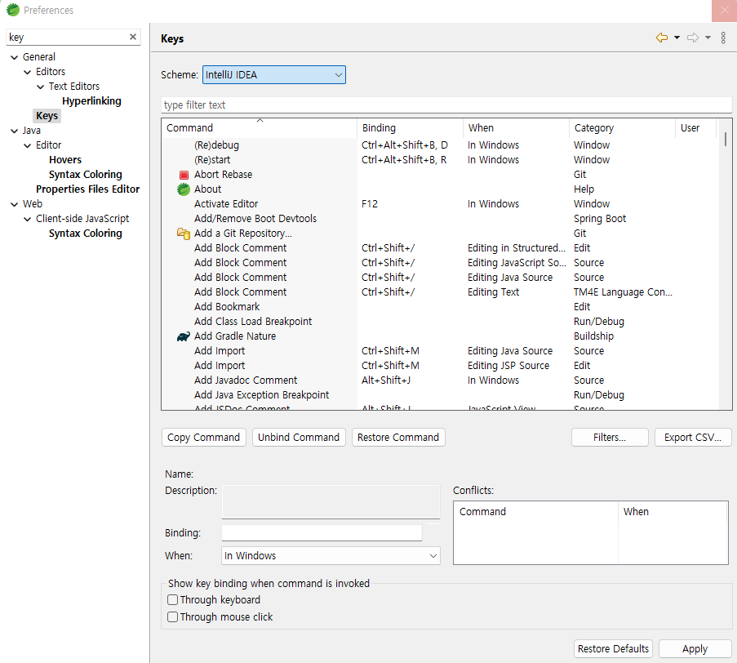Click the Add a Git Repository icon
Screen dimensions: 737x663
(x=184, y=234)
